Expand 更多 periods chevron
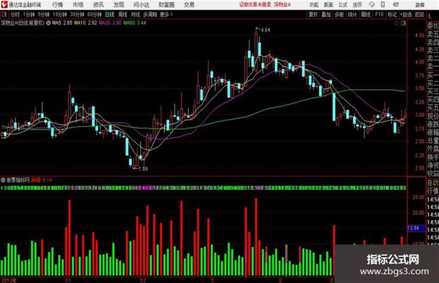The height and width of the screenshot is (283, 439). [171, 14]
